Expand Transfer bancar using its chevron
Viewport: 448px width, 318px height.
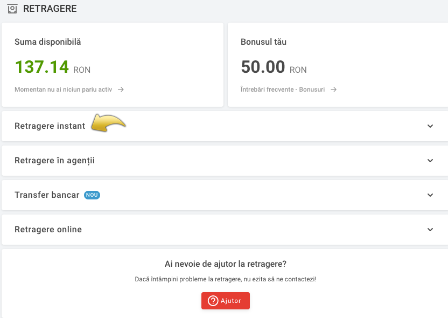430,195
